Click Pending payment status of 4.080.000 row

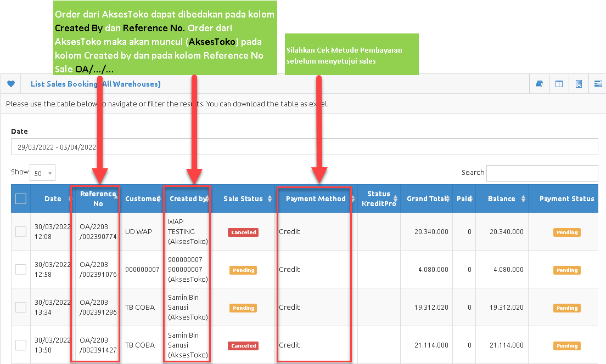tap(567, 270)
